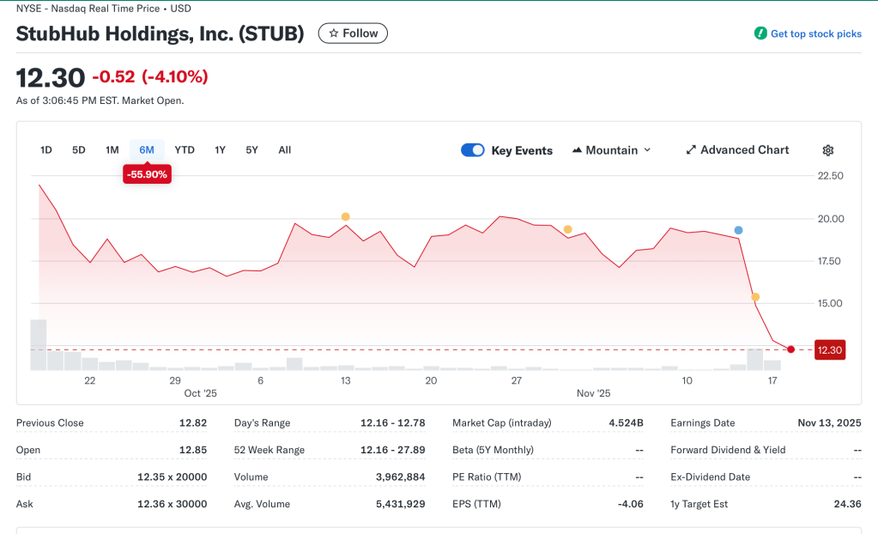878x534 pixels.
Task: Click the Advanced Chart expand icon
Action: [691, 150]
